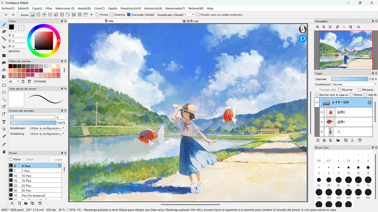The image size is (378, 212).
Task: Click the undo arrow in the toolbar
Action: (6, 15)
